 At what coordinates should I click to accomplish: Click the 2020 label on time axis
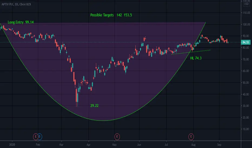[x=12, y=145]
